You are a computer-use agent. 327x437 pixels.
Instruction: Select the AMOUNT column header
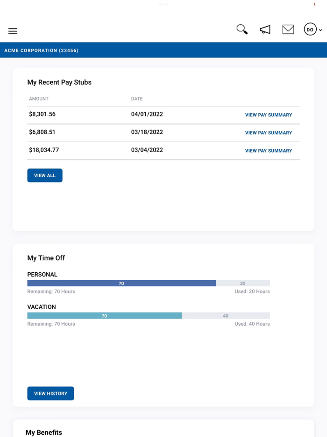pos(38,99)
